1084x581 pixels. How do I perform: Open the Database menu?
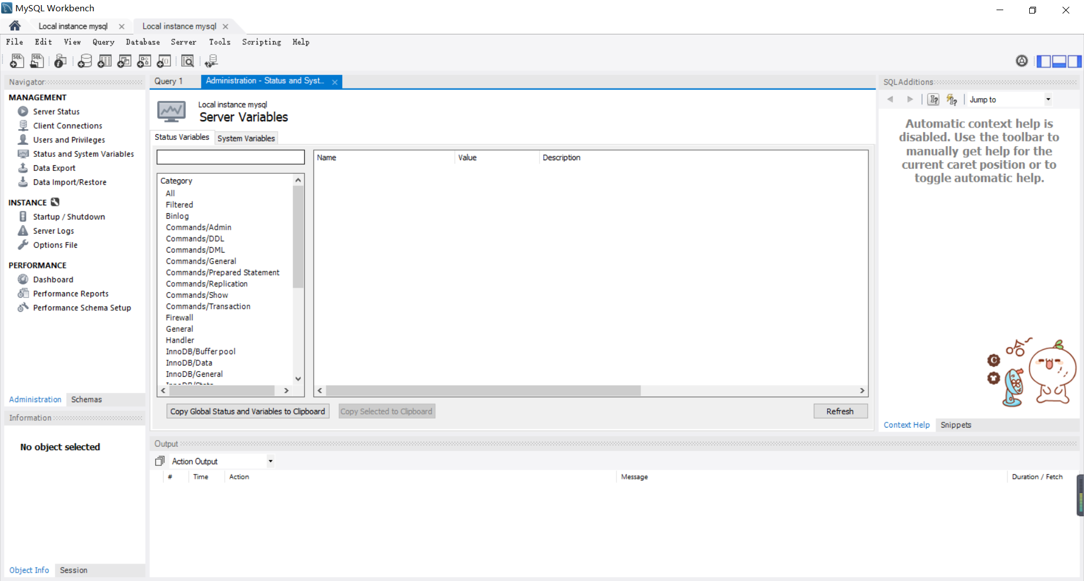pyautogui.click(x=143, y=42)
